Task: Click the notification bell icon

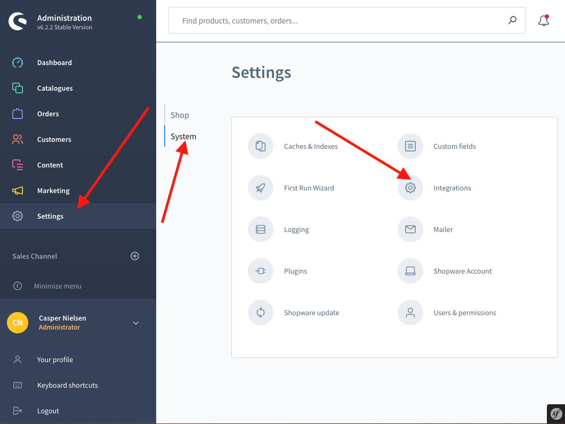Action: coord(543,21)
